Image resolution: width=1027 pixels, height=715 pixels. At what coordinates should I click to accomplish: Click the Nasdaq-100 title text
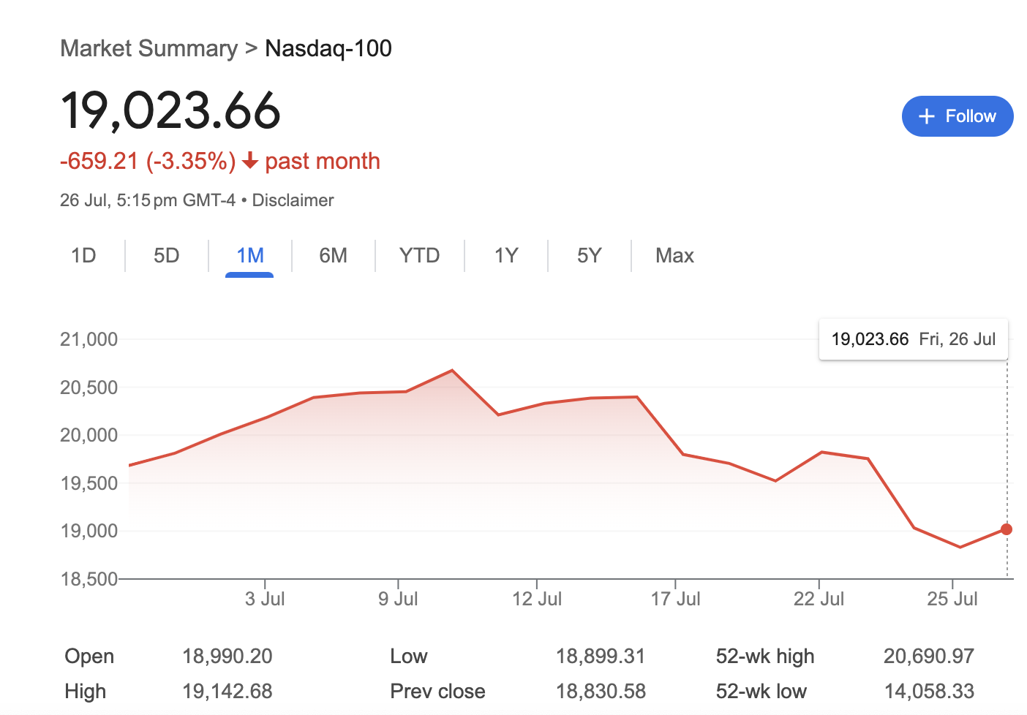(328, 48)
